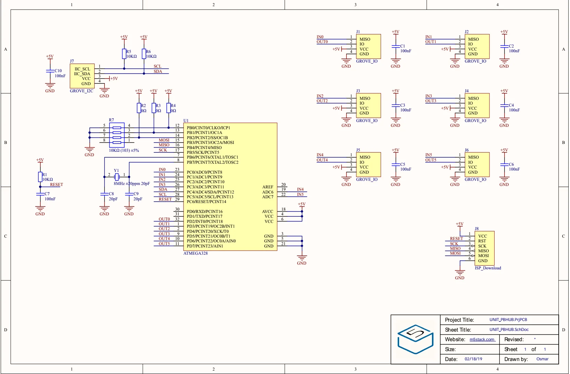Click the M5Stack logo in title block
570x374 pixels.
(x=416, y=339)
